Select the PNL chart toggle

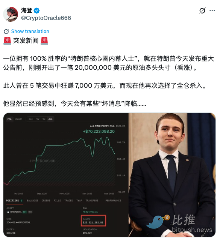click(9, 119)
